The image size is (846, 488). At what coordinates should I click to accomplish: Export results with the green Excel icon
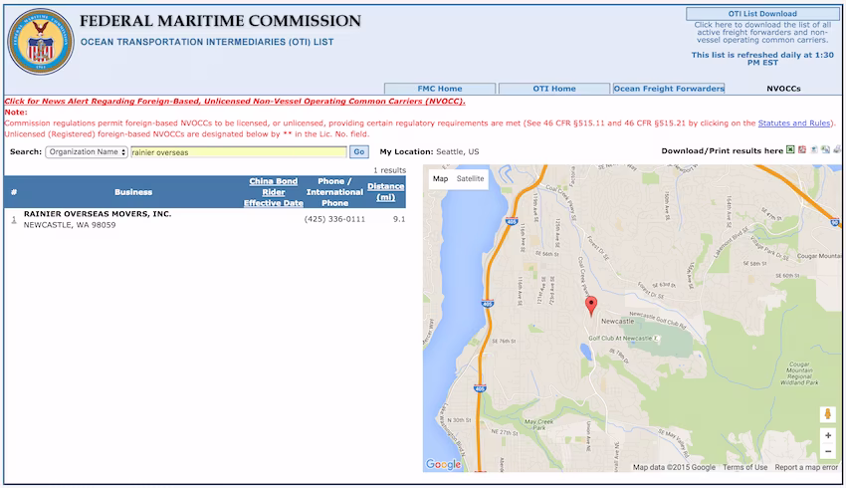coord(790,150)
